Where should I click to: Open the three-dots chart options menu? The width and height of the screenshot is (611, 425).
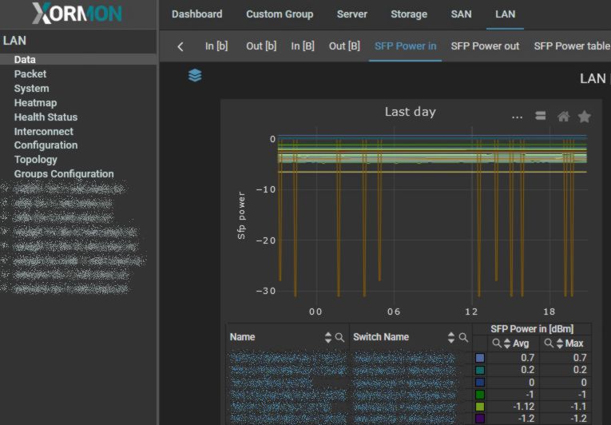pyautogui.click(x=518, y=117)
